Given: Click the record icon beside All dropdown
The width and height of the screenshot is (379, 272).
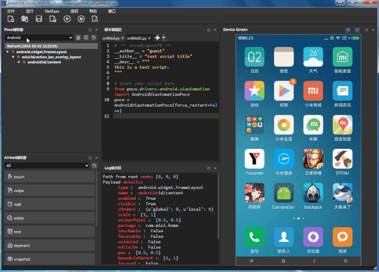Looking at the screenshot, I should (94, 165).
